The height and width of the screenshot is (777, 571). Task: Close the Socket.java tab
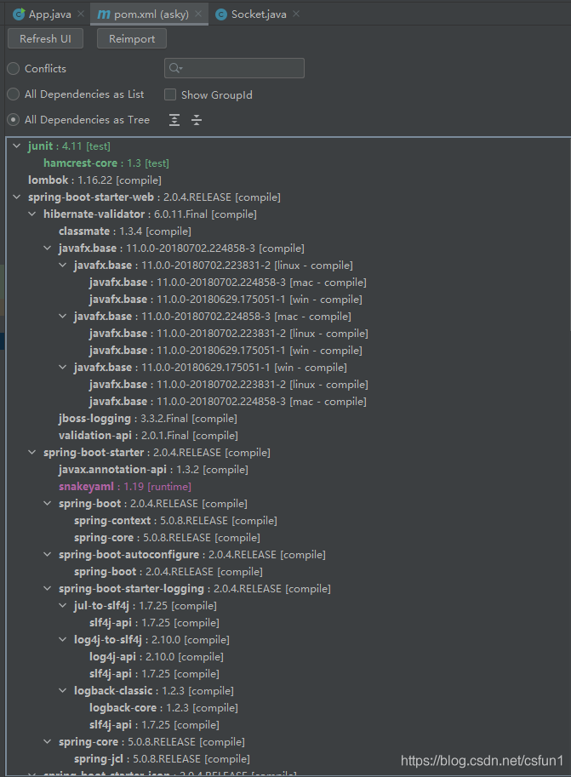coord(296,14)
